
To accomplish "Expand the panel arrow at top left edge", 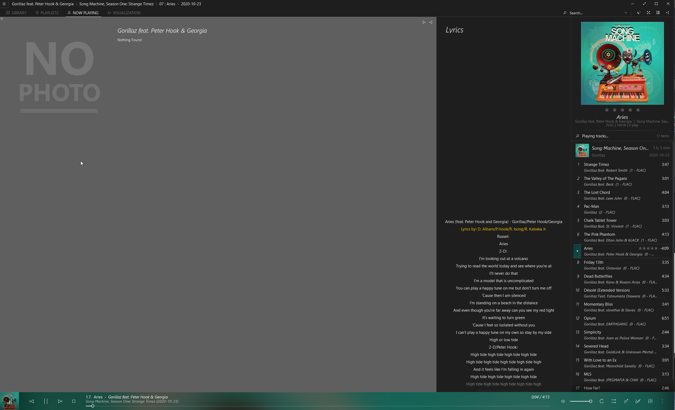I will (2, 19).
